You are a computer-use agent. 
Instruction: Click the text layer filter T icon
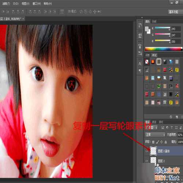pos(172,127)
